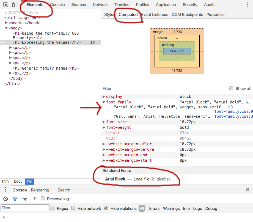Image resolution: width=253 pixels, height=222 pixels.
Task: Expand the -webkit-margin-after property
Action: click(x=104, y=144)
